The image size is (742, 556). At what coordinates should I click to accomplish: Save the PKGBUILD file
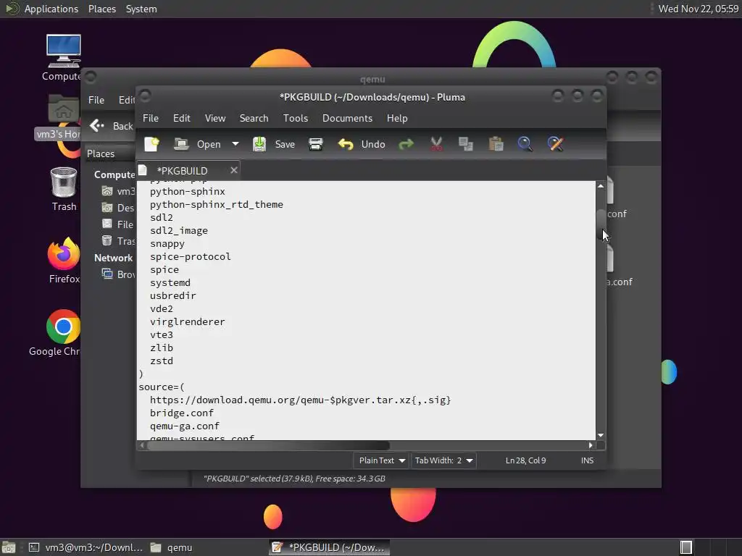[x=273, y=144]
